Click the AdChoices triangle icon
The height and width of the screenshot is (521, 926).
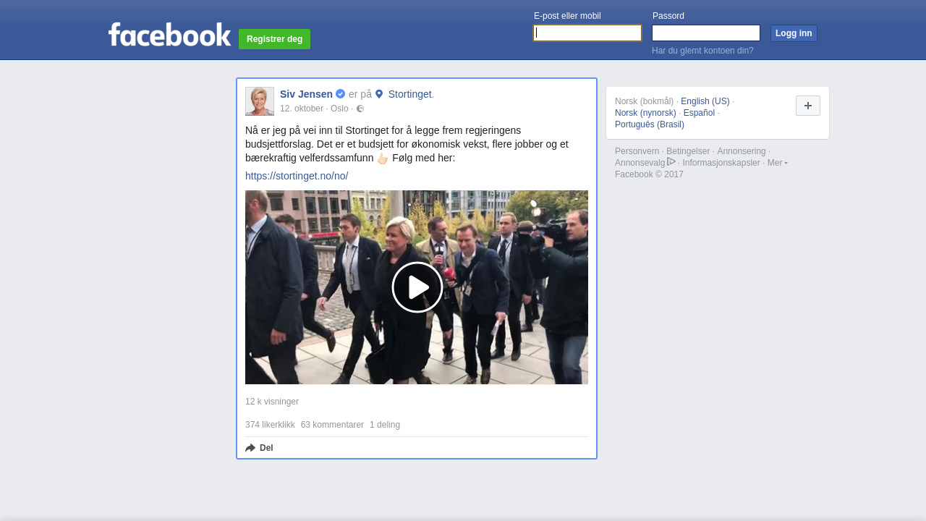[671, 161]
